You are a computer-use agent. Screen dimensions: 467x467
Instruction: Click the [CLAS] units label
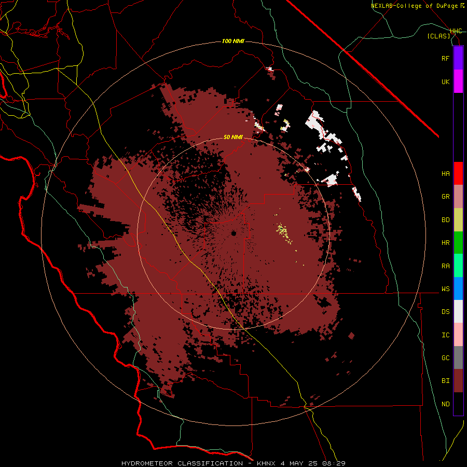438,36
